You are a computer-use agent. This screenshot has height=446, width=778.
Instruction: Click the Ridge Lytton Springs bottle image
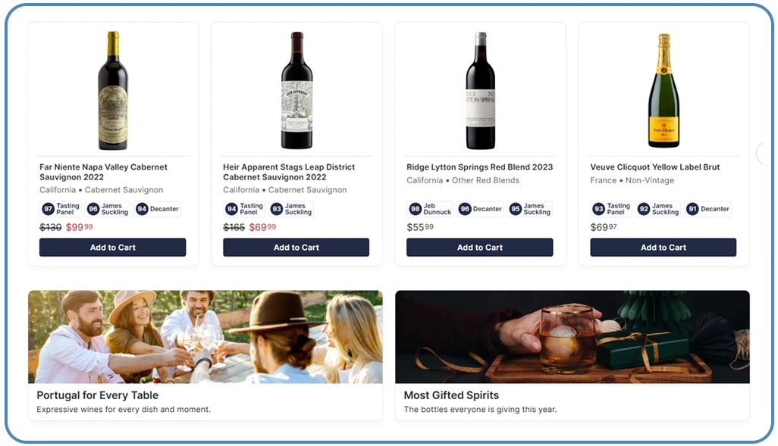[480, 90]
